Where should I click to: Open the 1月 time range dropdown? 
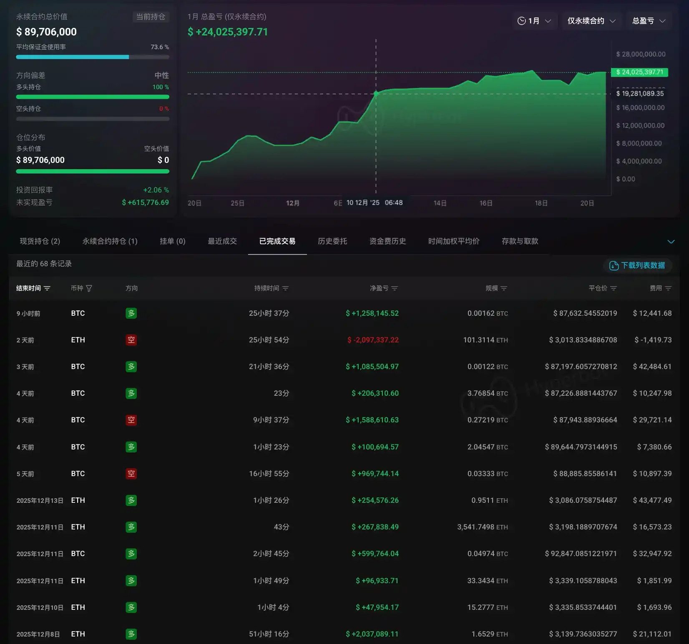535,20
